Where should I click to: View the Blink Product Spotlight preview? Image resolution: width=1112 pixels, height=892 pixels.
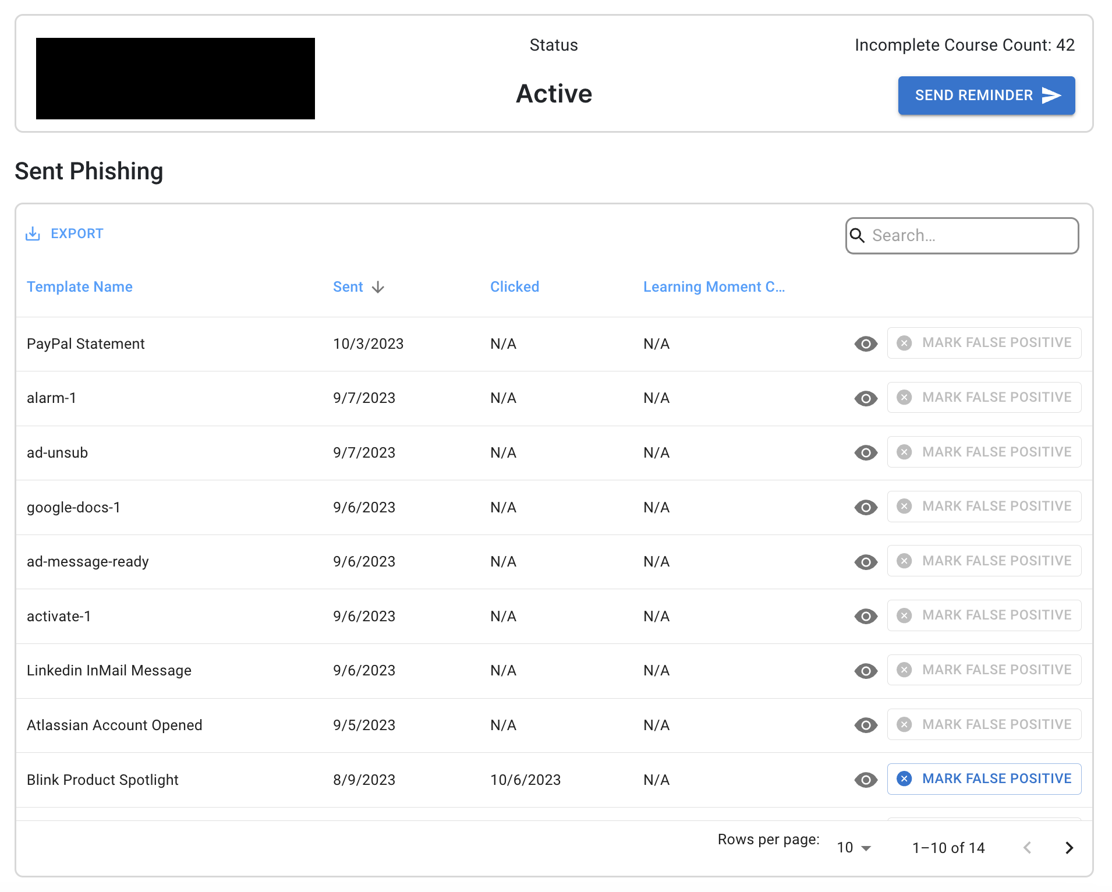tap(866, 780)
